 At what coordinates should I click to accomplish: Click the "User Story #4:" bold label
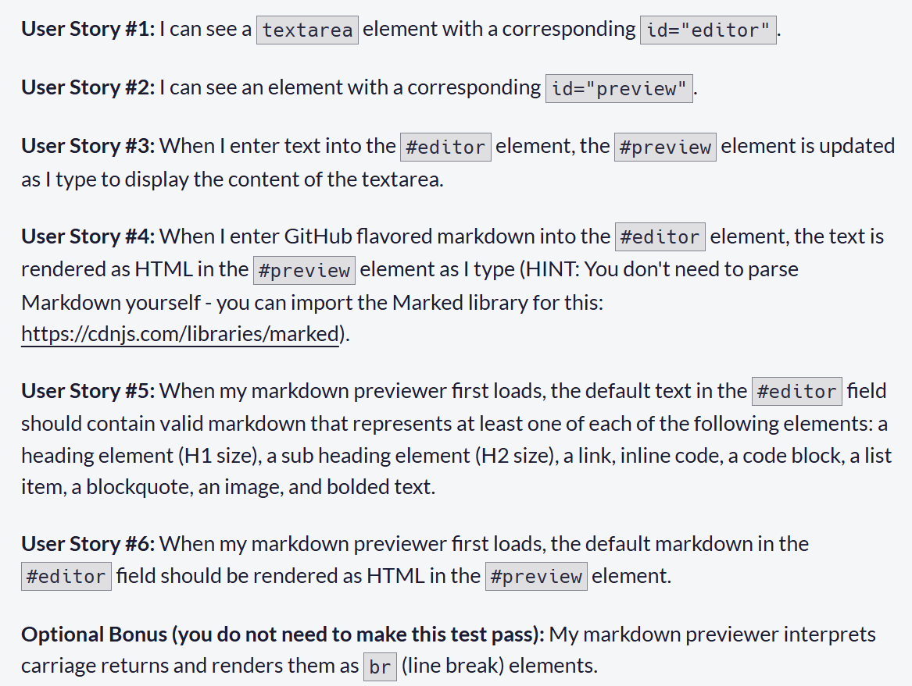pos(88,236)
